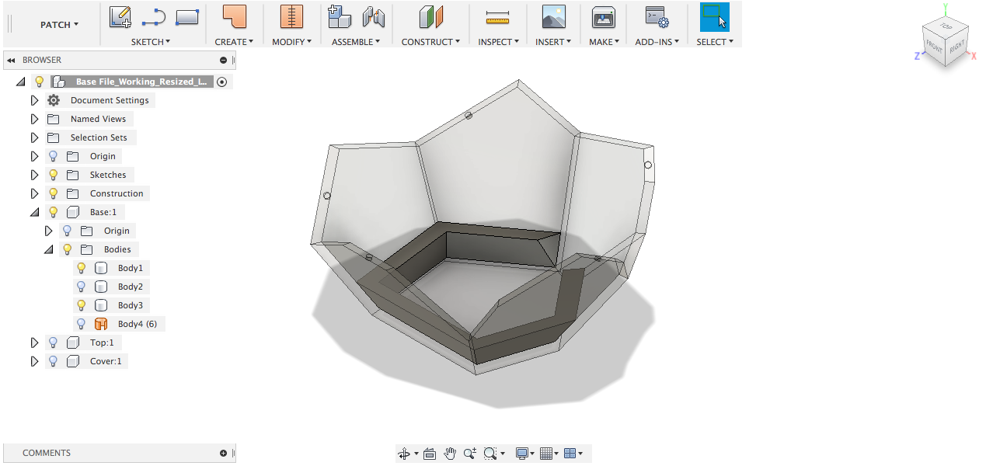
Task: Expand the Cover:1 component
Action: pos(34,361)
